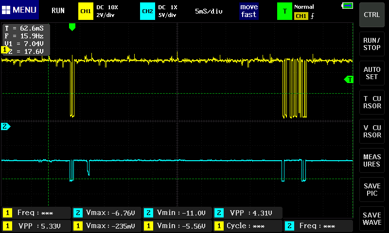The image size is (389, 233).
Task: Click the CH2 VPP measurement readout
Action: point(248,213)
